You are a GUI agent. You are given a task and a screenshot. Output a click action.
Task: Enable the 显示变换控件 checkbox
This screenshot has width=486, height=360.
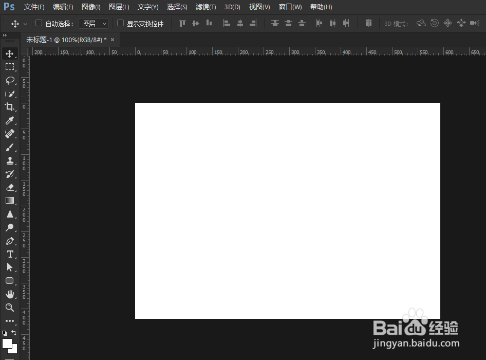point(120,23)
